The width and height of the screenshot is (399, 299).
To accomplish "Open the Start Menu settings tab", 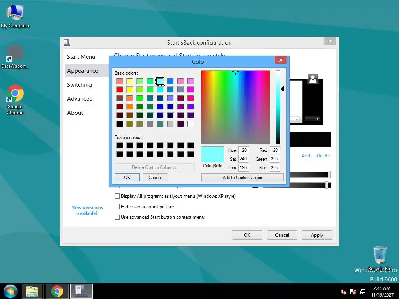I will click(x=81, y=57).
